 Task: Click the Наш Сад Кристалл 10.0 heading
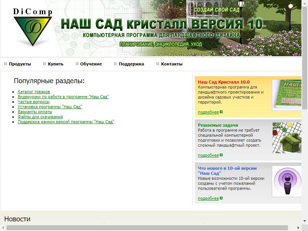224,82
